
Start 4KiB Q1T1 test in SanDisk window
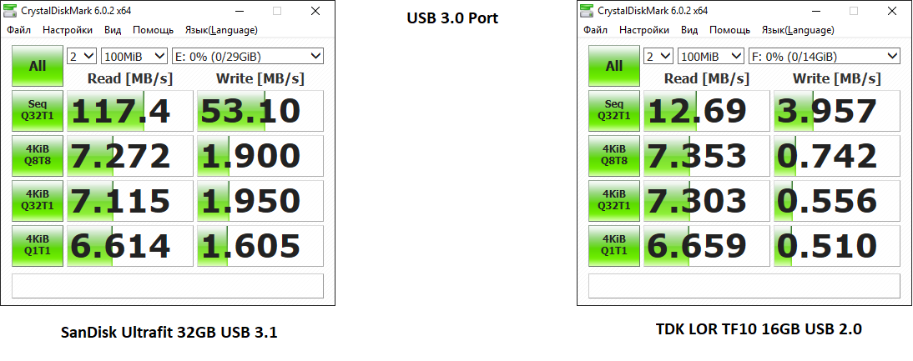click(x=38, y=246)
